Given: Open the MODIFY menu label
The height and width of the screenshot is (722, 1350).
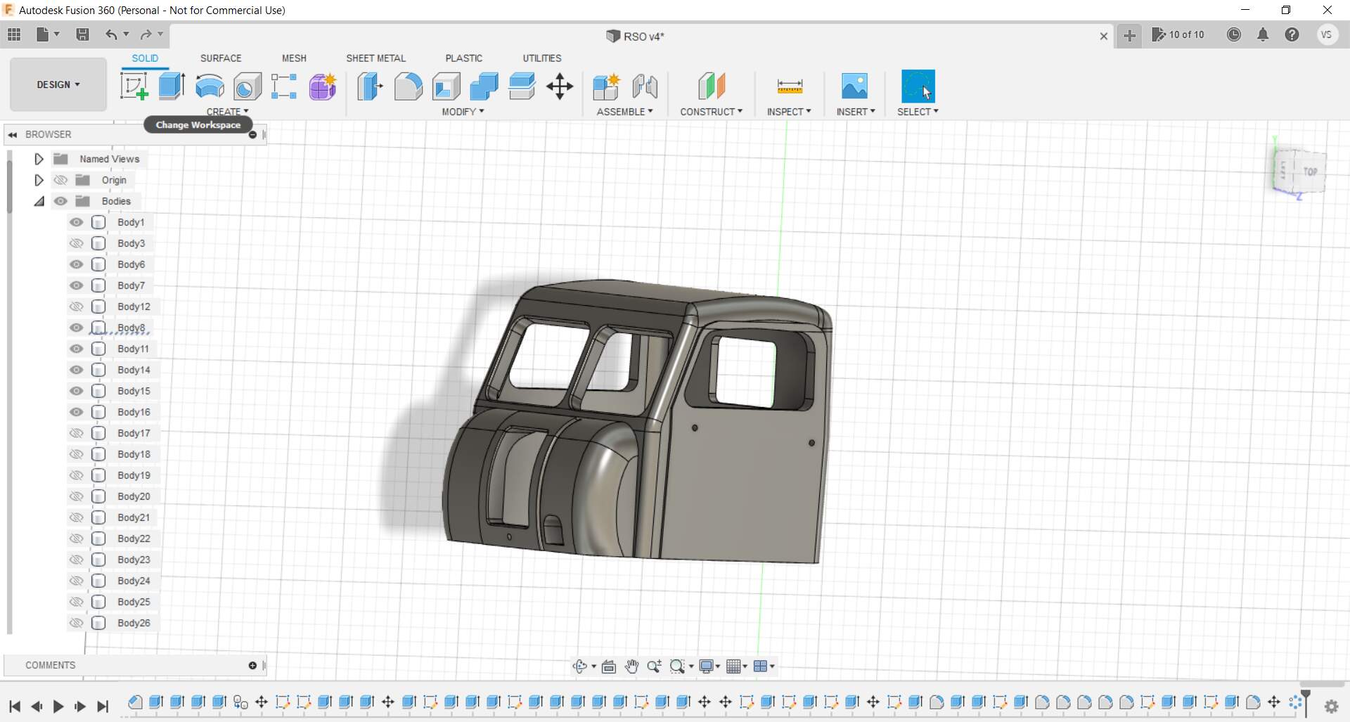Looking at the screenshot, I should [463, 112].
